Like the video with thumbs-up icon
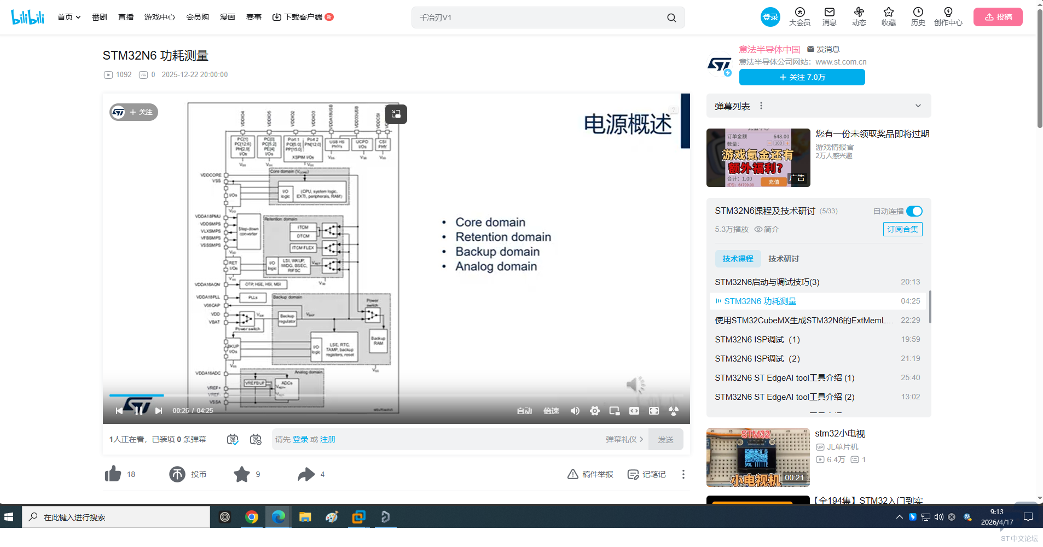 (x=113, y=474)
